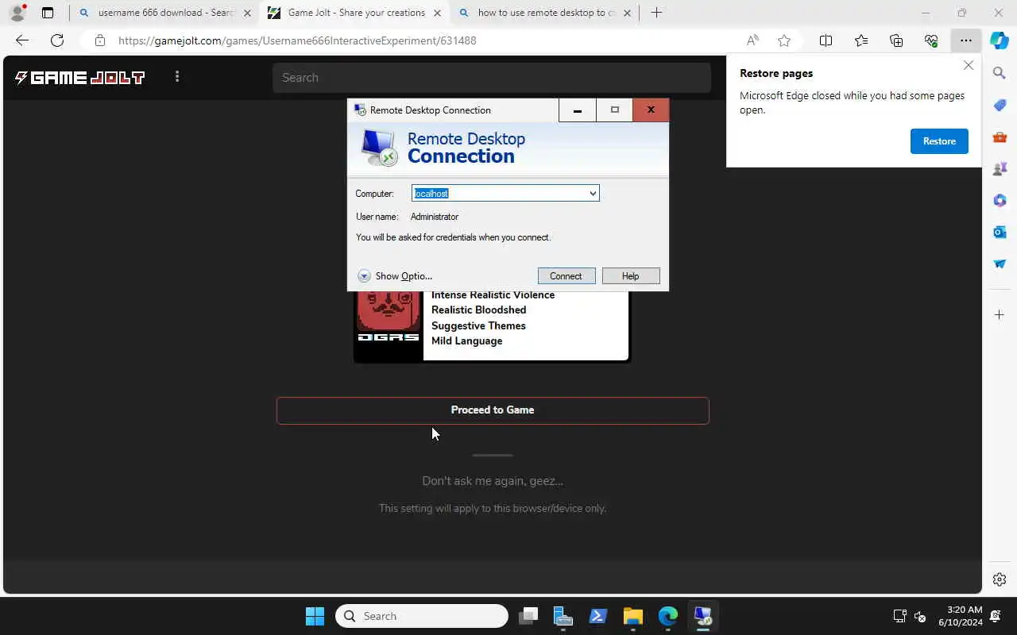1017x635 pixels.
Task: Open the sidebar Search icon
Action: click(1000, 73)
